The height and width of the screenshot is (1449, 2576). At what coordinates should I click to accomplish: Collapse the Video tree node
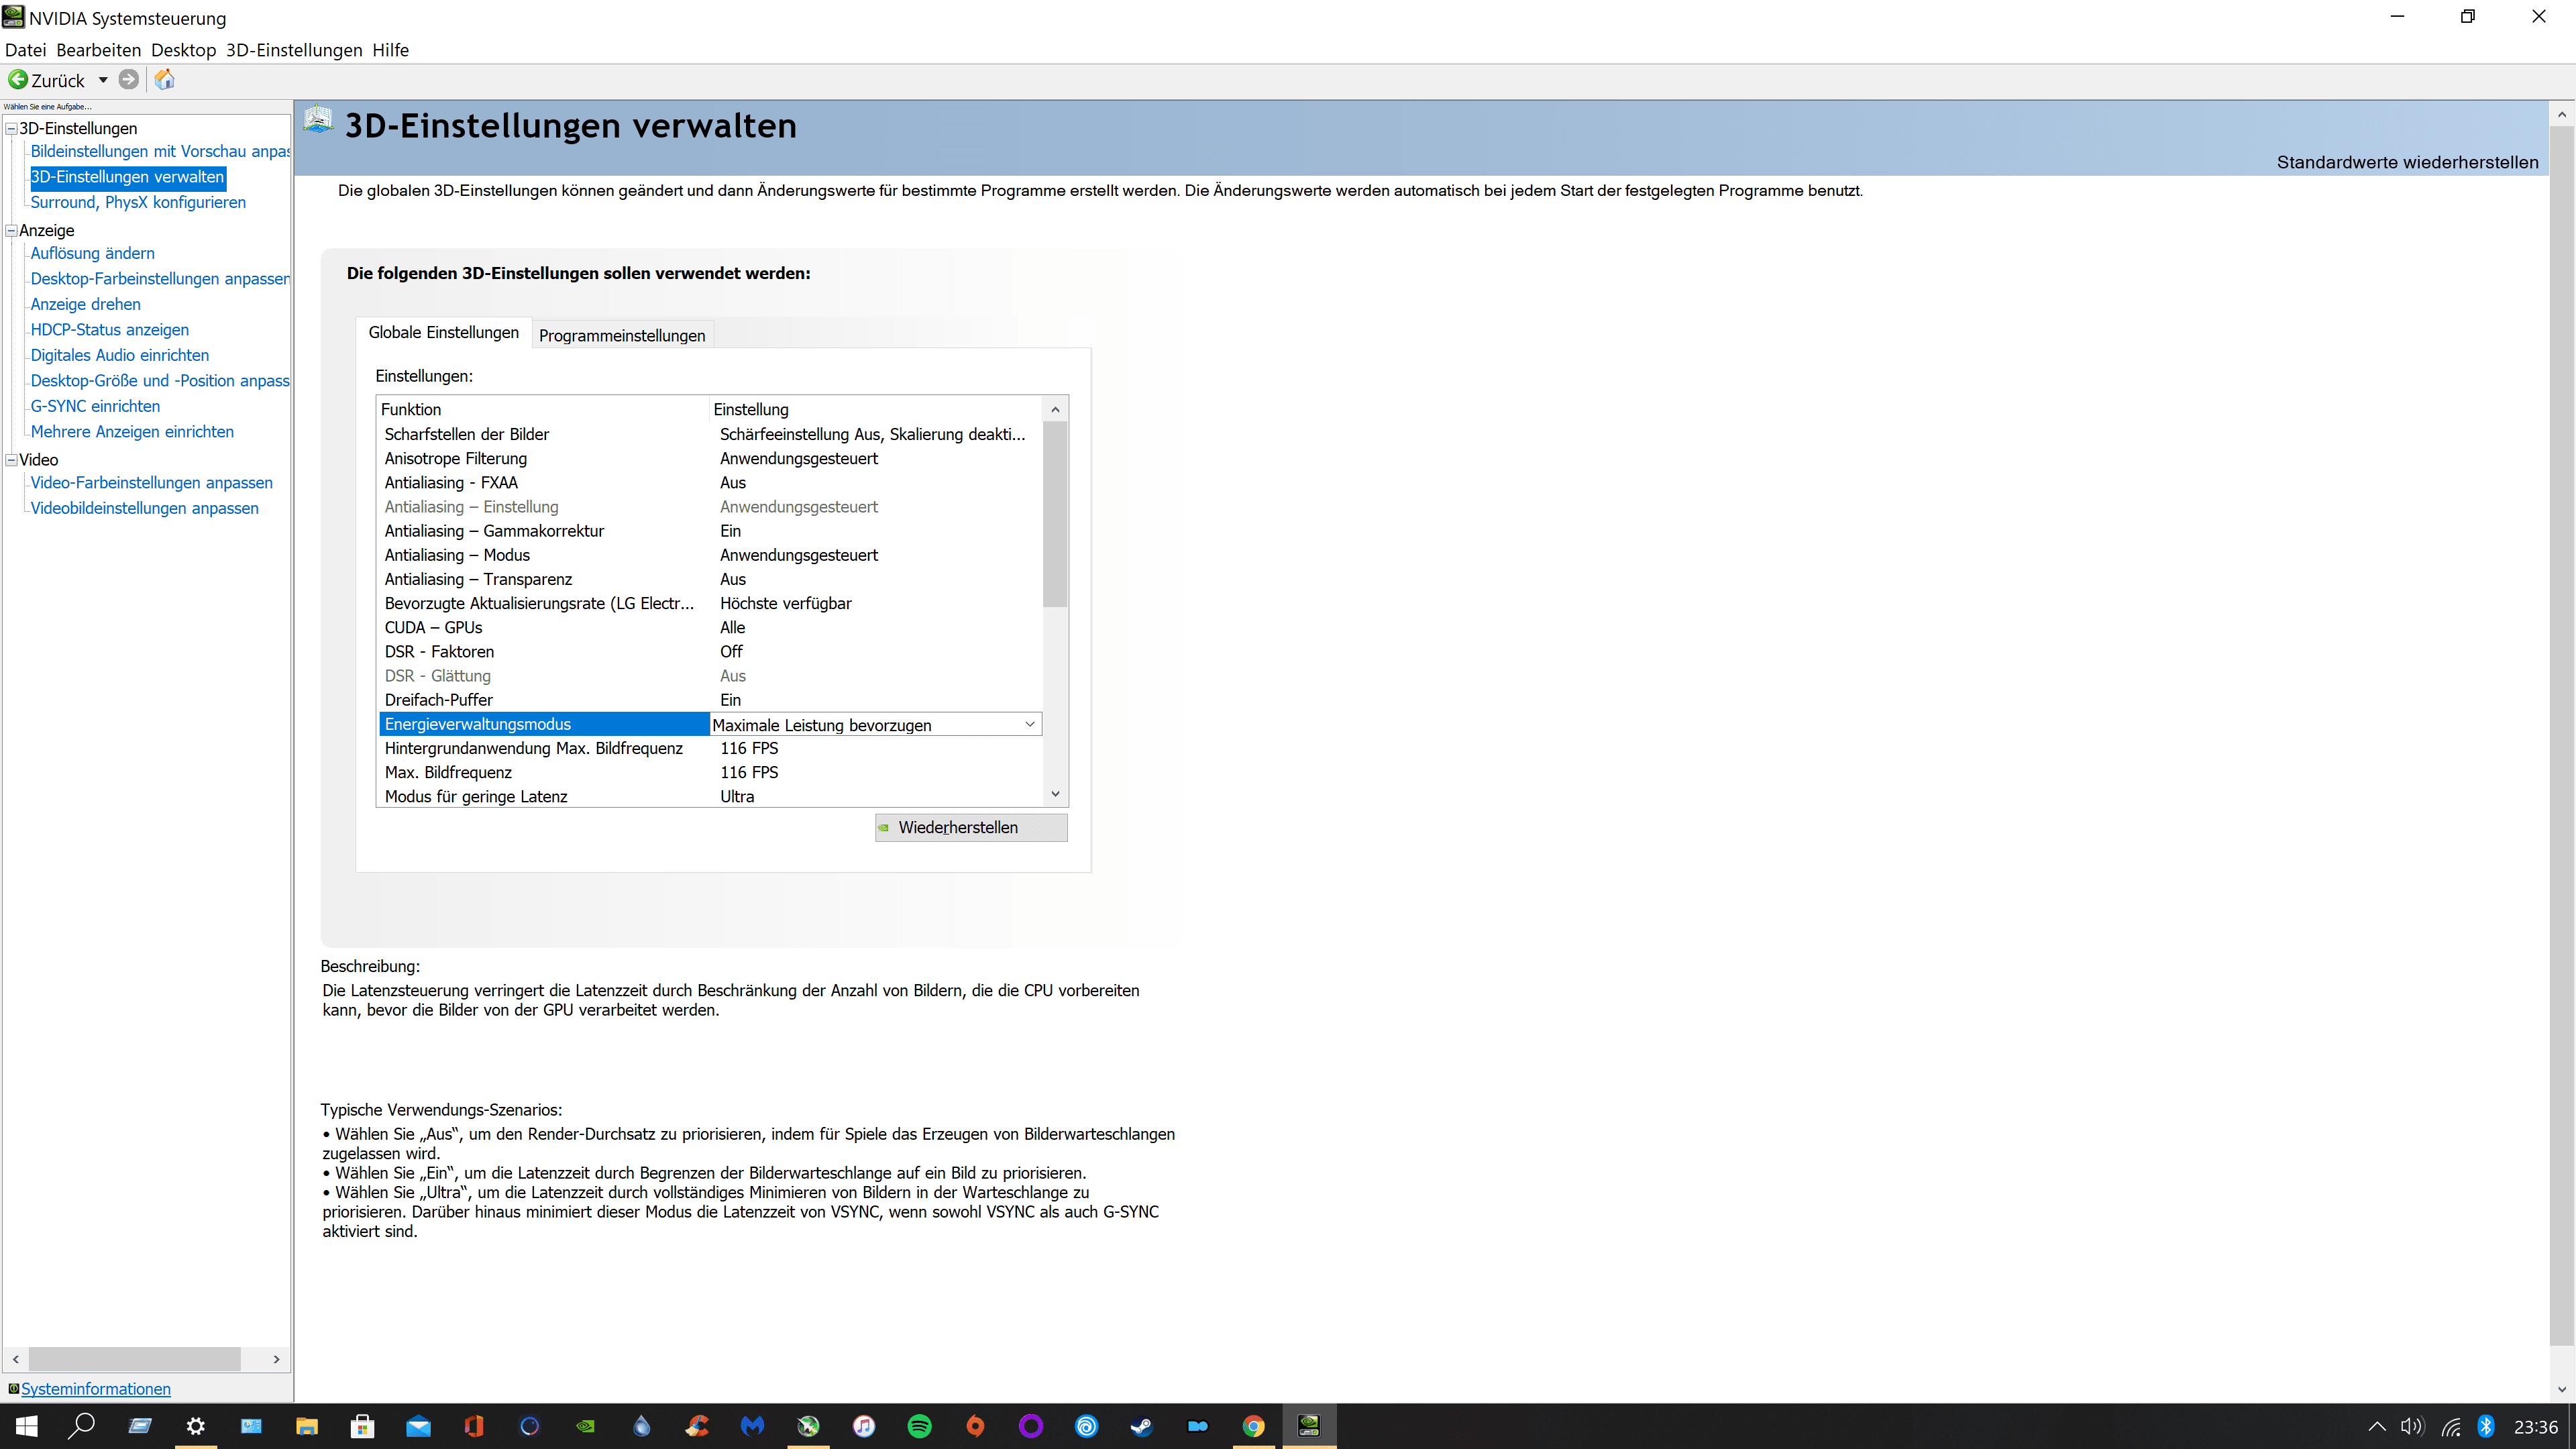12,460
